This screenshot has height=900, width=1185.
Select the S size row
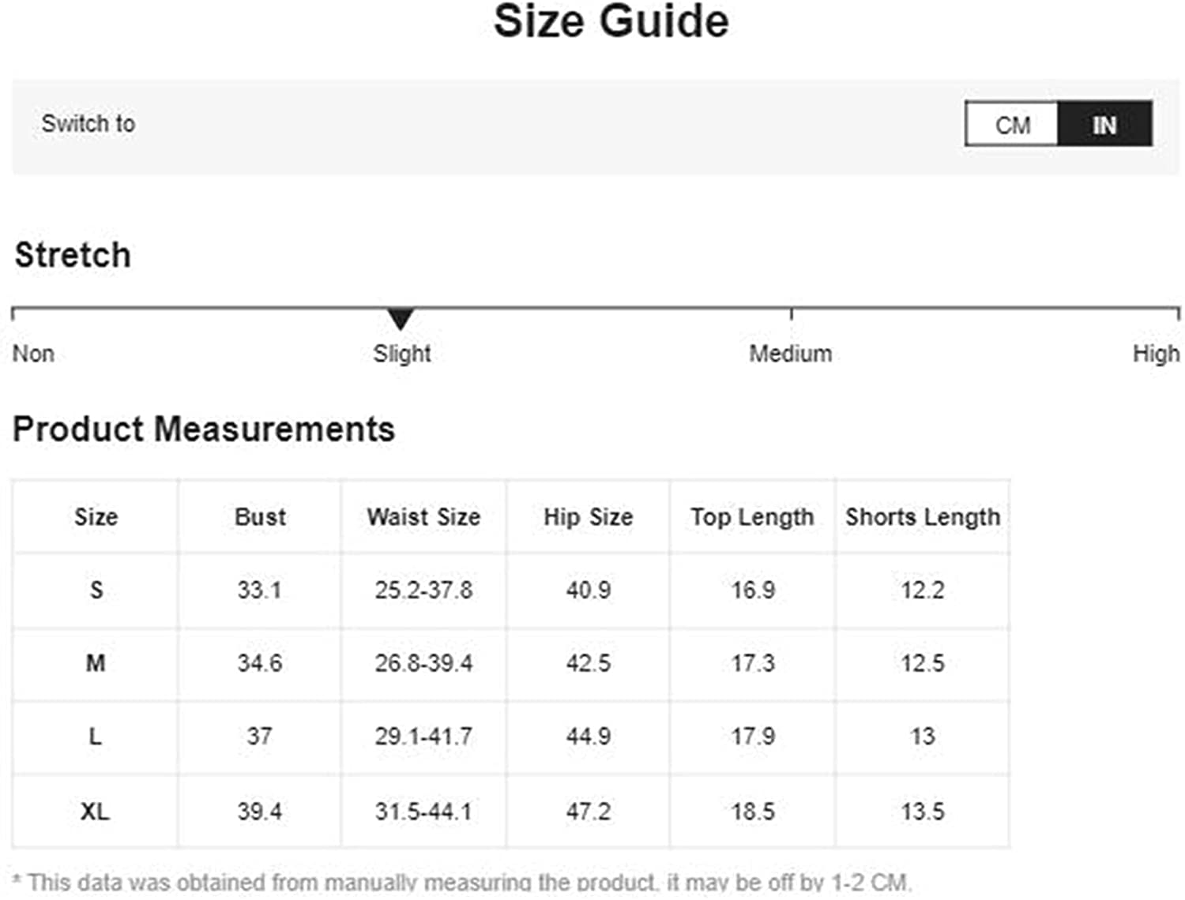point(510,590)
